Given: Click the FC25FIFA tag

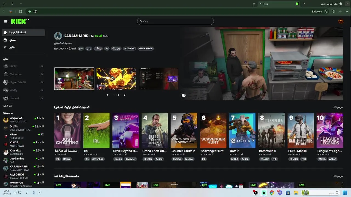Looking at the screenshot, I should pos(129,48).
